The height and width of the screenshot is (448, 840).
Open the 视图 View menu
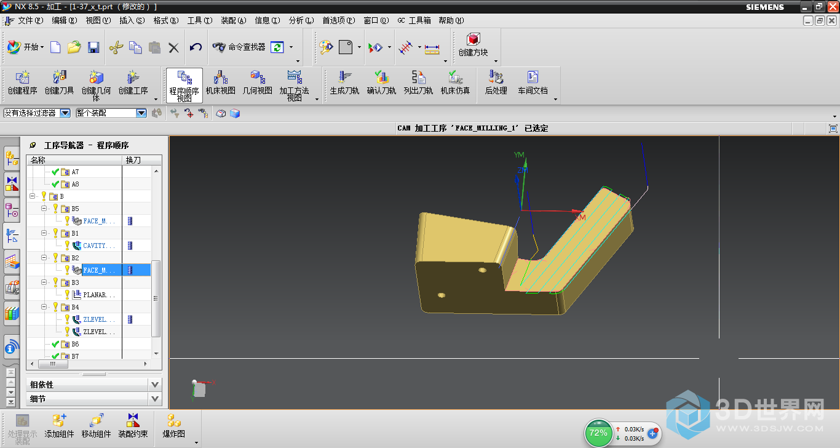coord(98,20)
